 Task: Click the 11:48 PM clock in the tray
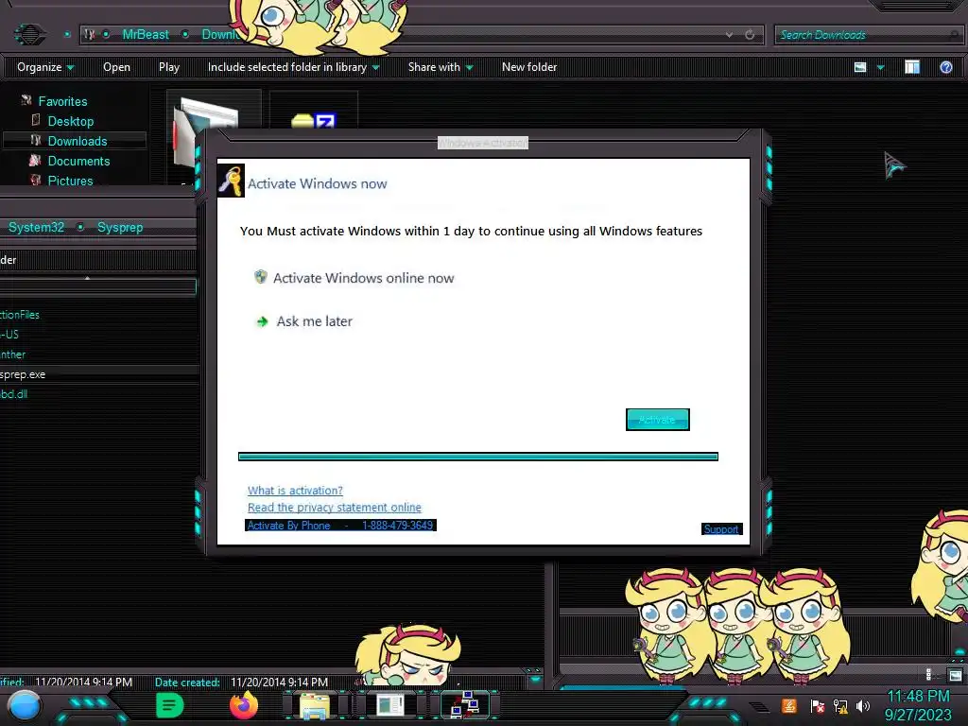tap(918, 697)
